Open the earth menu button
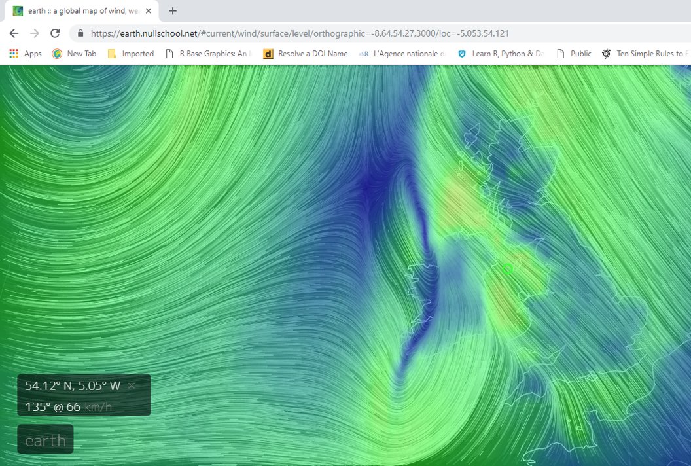The image size is (691, 466). (x=45, y=440)
